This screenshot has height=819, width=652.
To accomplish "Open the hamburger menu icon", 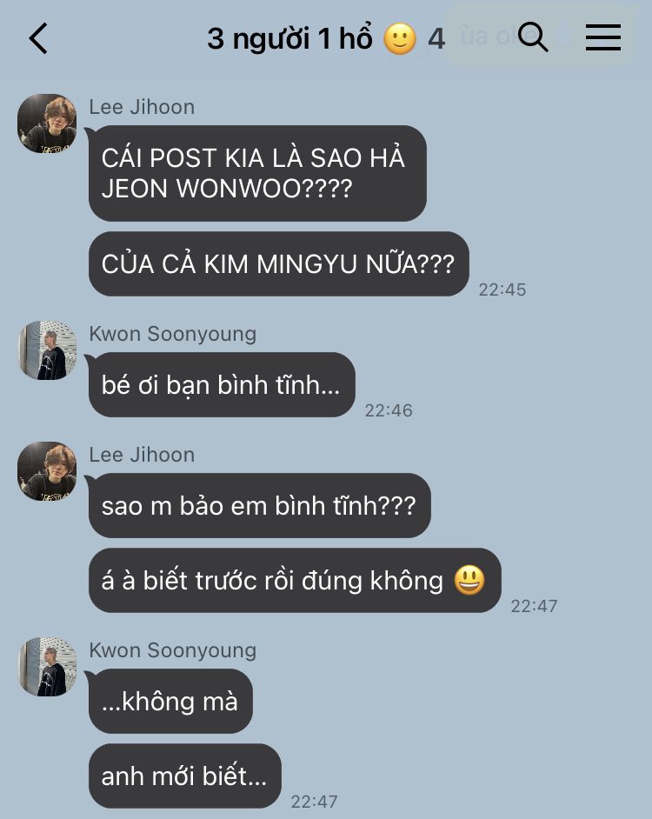I will point(603,37).
